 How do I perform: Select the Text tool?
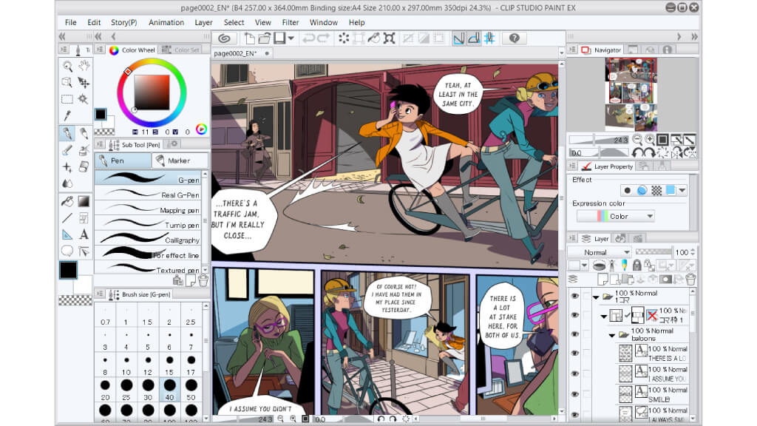[84, 234]
